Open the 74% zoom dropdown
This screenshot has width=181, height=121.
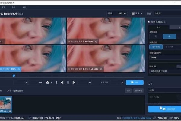[117, 13]
